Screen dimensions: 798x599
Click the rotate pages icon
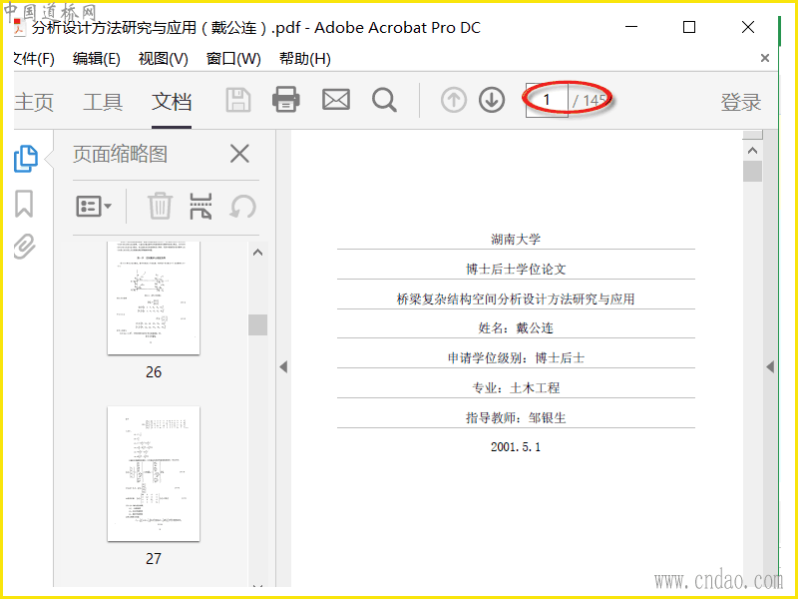pyautogui.click(x=242, y=207)
